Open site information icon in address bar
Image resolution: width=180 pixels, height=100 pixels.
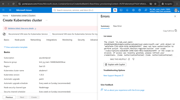[20, 4]
